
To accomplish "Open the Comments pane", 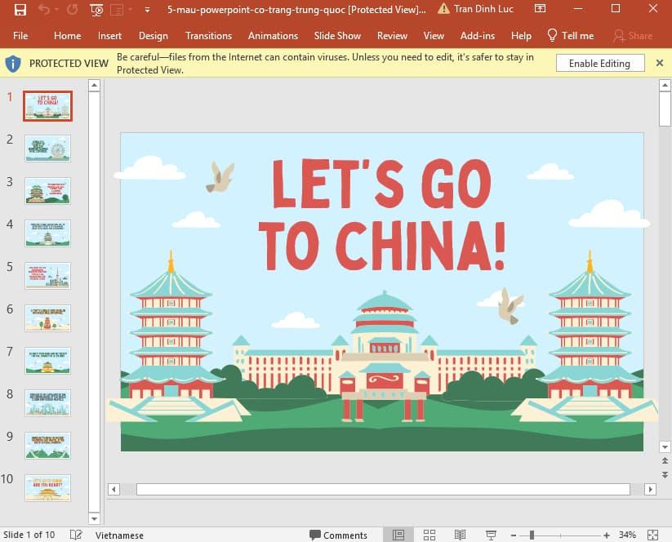I will pyautogui.click(x=339, y=535).
